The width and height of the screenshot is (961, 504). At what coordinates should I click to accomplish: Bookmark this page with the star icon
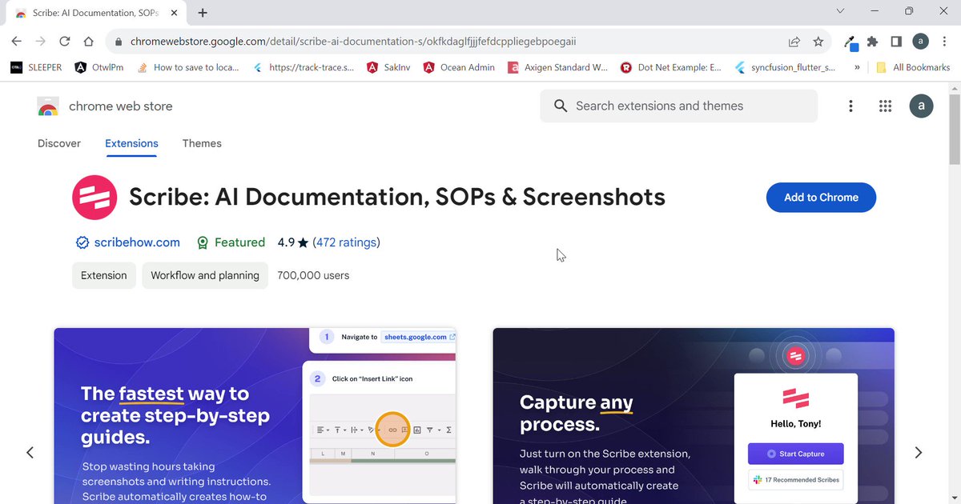tap(818, 42)
